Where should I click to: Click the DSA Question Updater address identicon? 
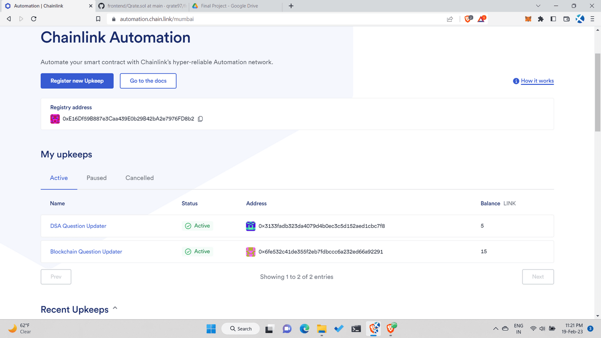point(251,226)
